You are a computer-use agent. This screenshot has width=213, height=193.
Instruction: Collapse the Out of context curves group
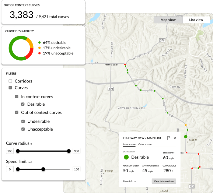pyautogui.click(x=17, y=112)
